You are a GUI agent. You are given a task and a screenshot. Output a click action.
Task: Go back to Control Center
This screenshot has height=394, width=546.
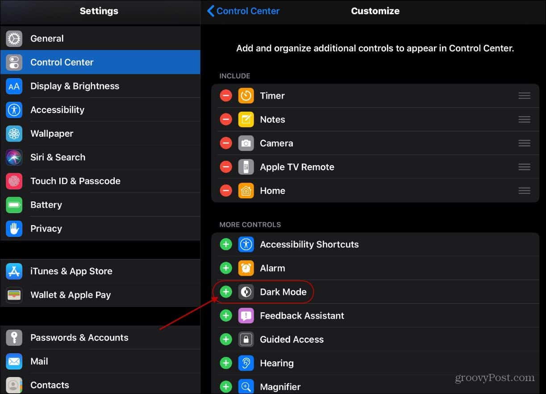(243, 11)
